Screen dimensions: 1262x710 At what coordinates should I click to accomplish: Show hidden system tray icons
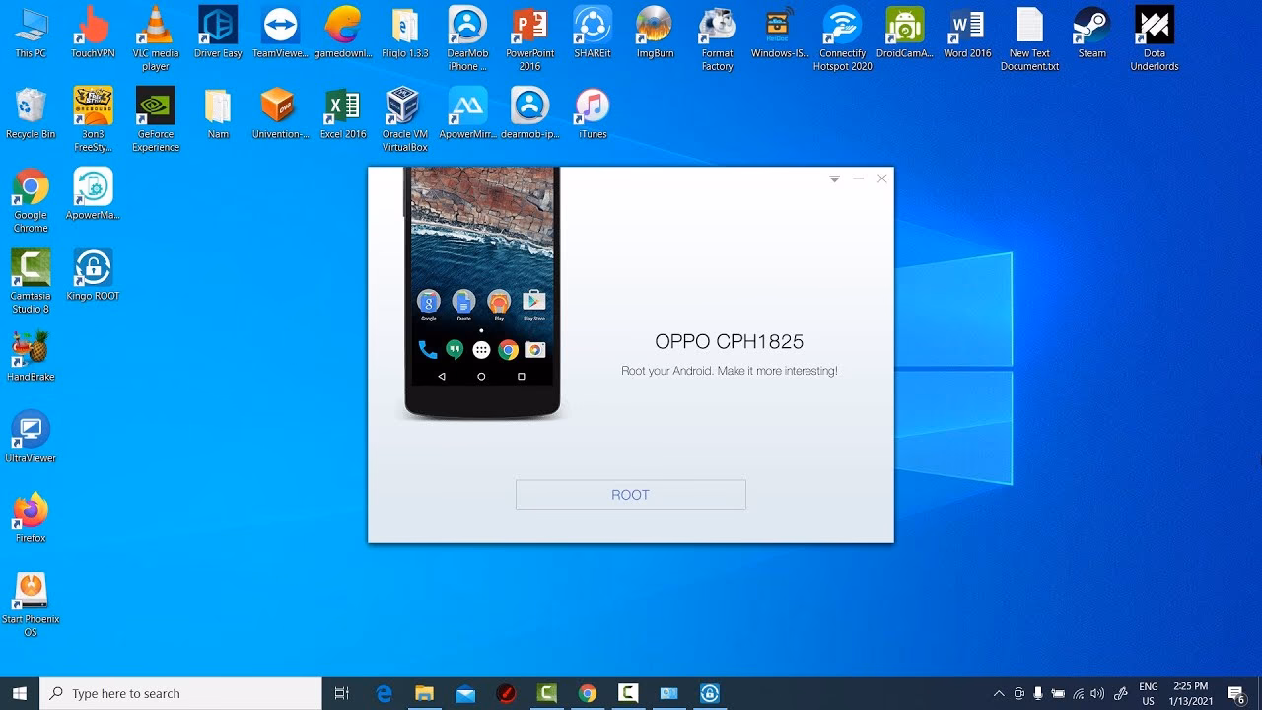click(x=999, y=693)
